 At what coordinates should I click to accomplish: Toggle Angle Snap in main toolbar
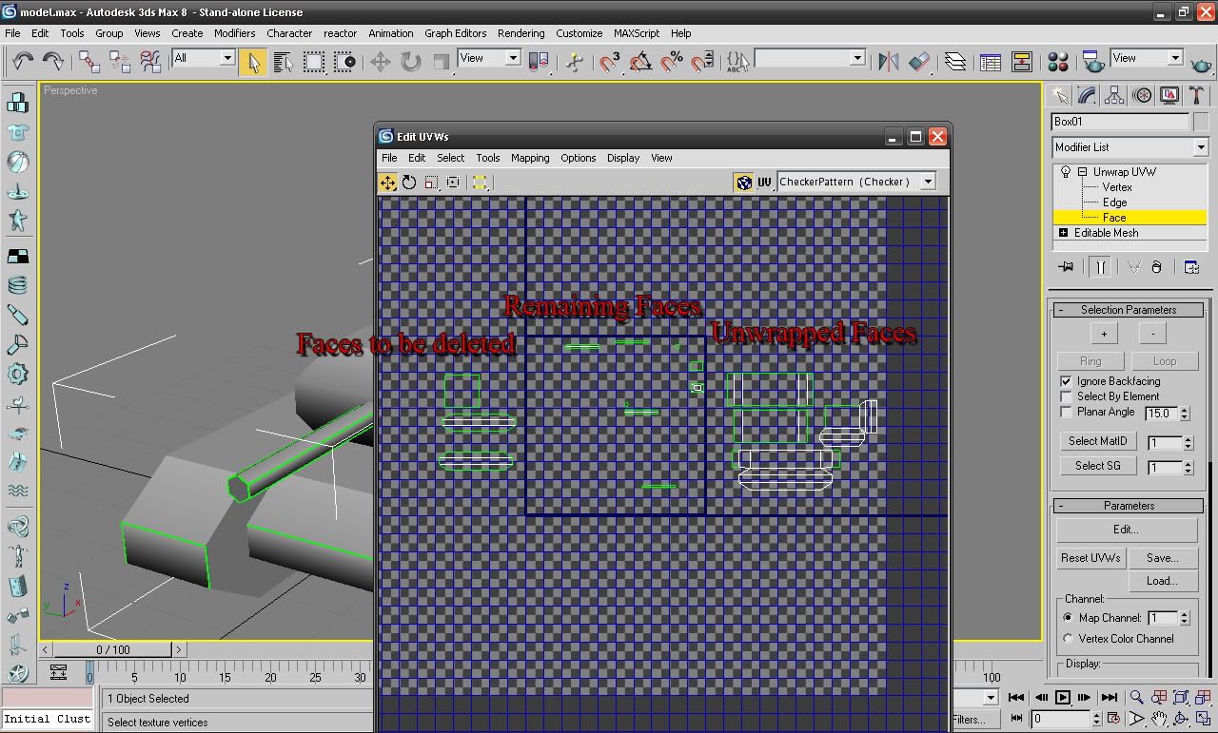tap(640, 62)
